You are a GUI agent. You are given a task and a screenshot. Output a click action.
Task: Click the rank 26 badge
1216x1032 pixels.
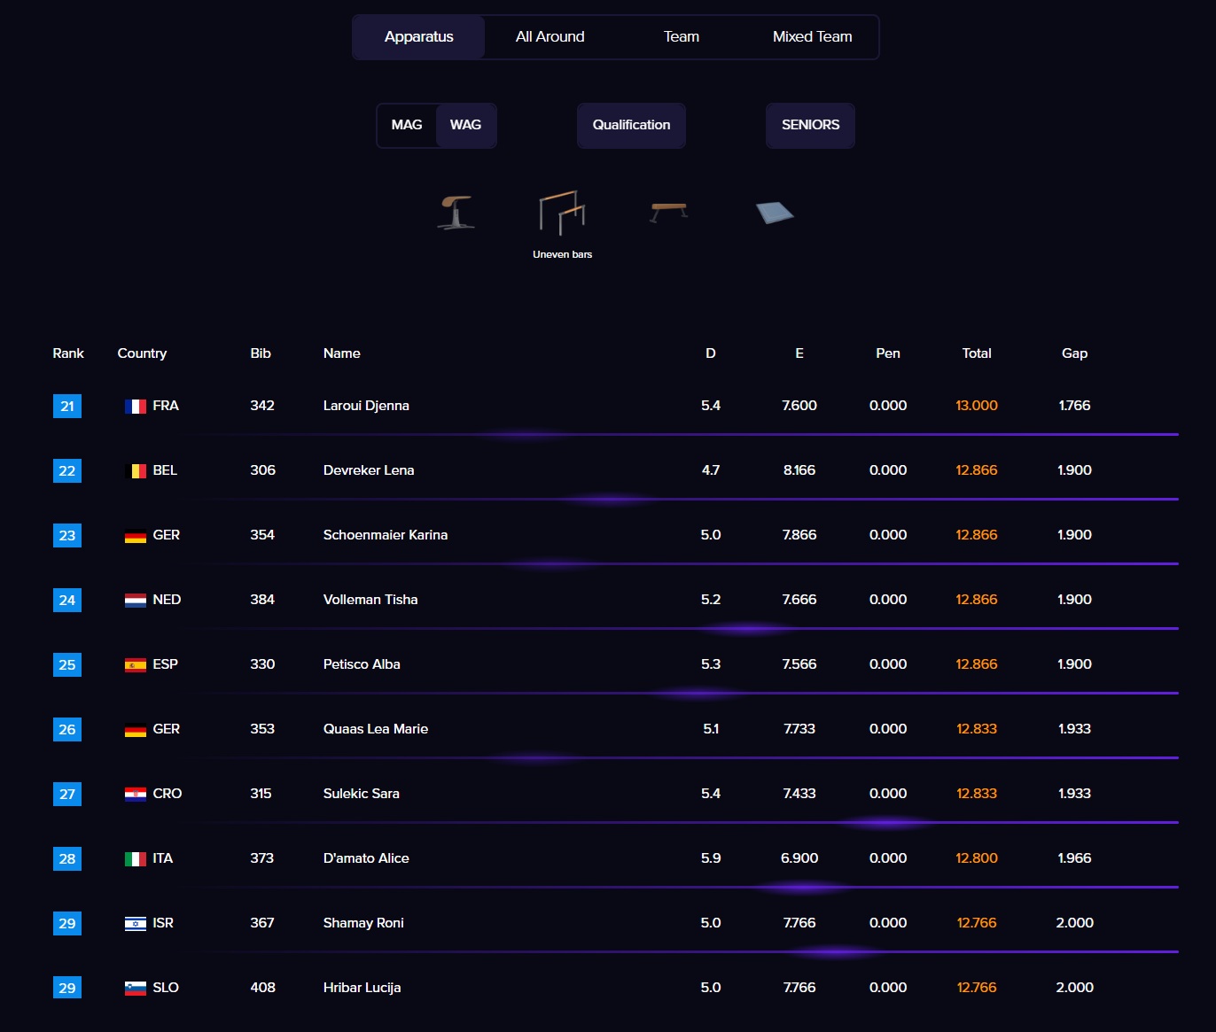(x=67, y=730)
